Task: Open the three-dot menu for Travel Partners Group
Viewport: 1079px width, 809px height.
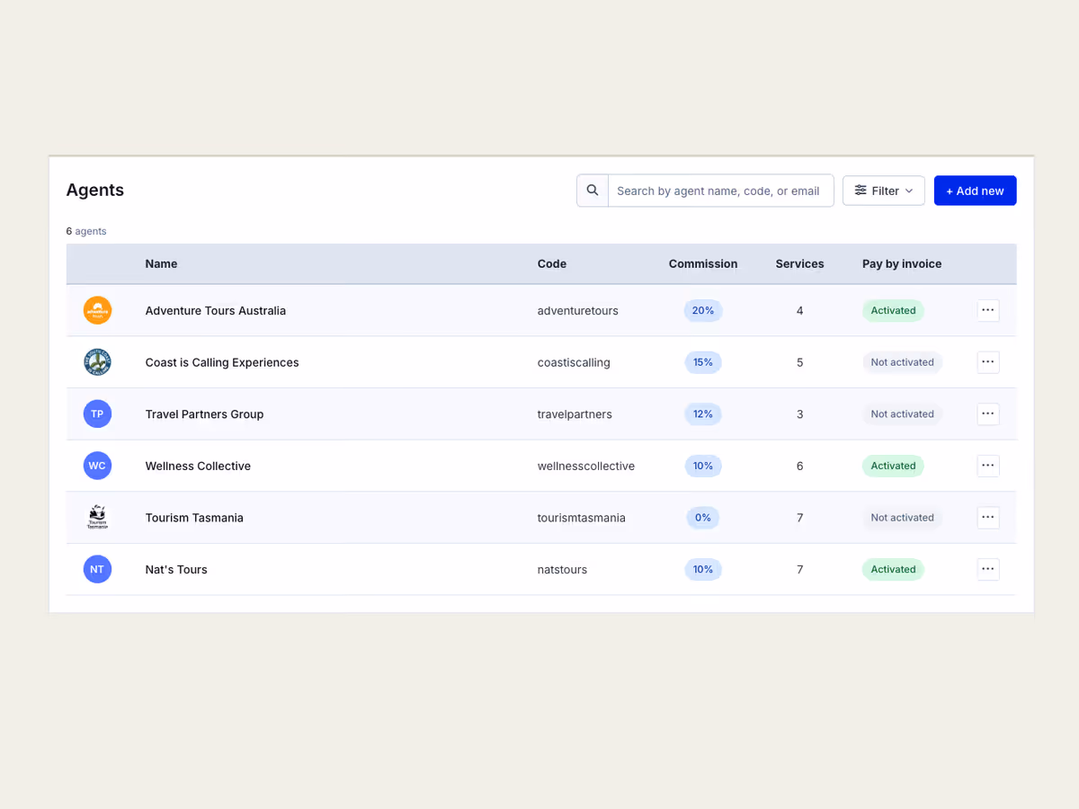Action: pos(988,413)
